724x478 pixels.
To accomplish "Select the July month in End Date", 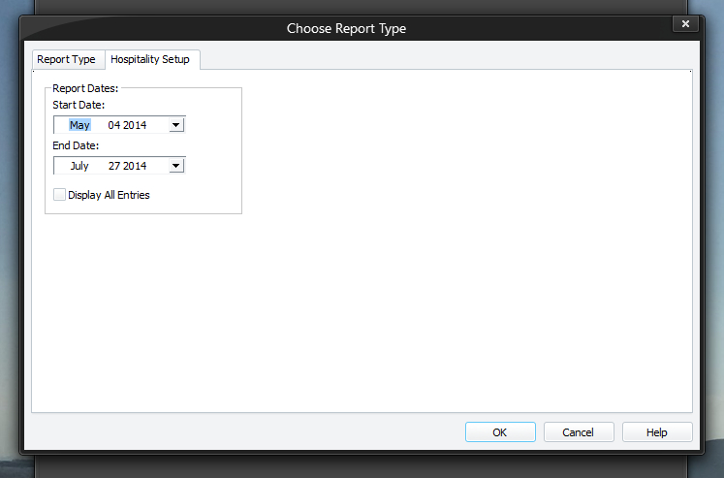I will coord(79,166).
